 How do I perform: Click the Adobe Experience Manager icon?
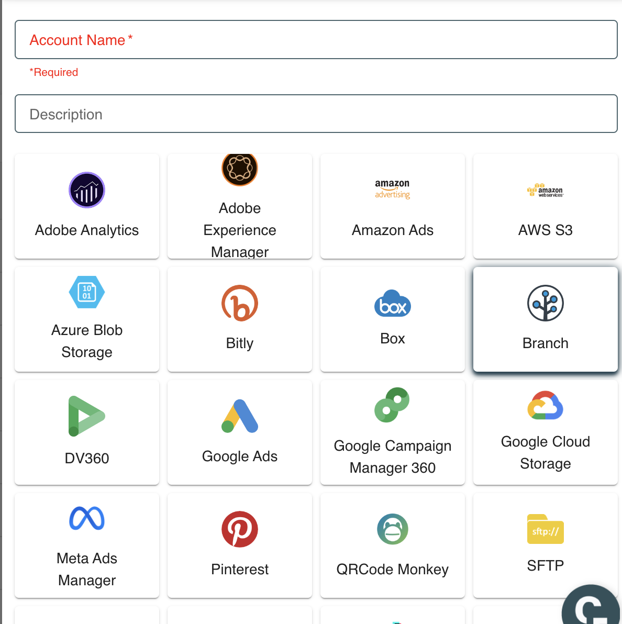(x=240, y=170)
